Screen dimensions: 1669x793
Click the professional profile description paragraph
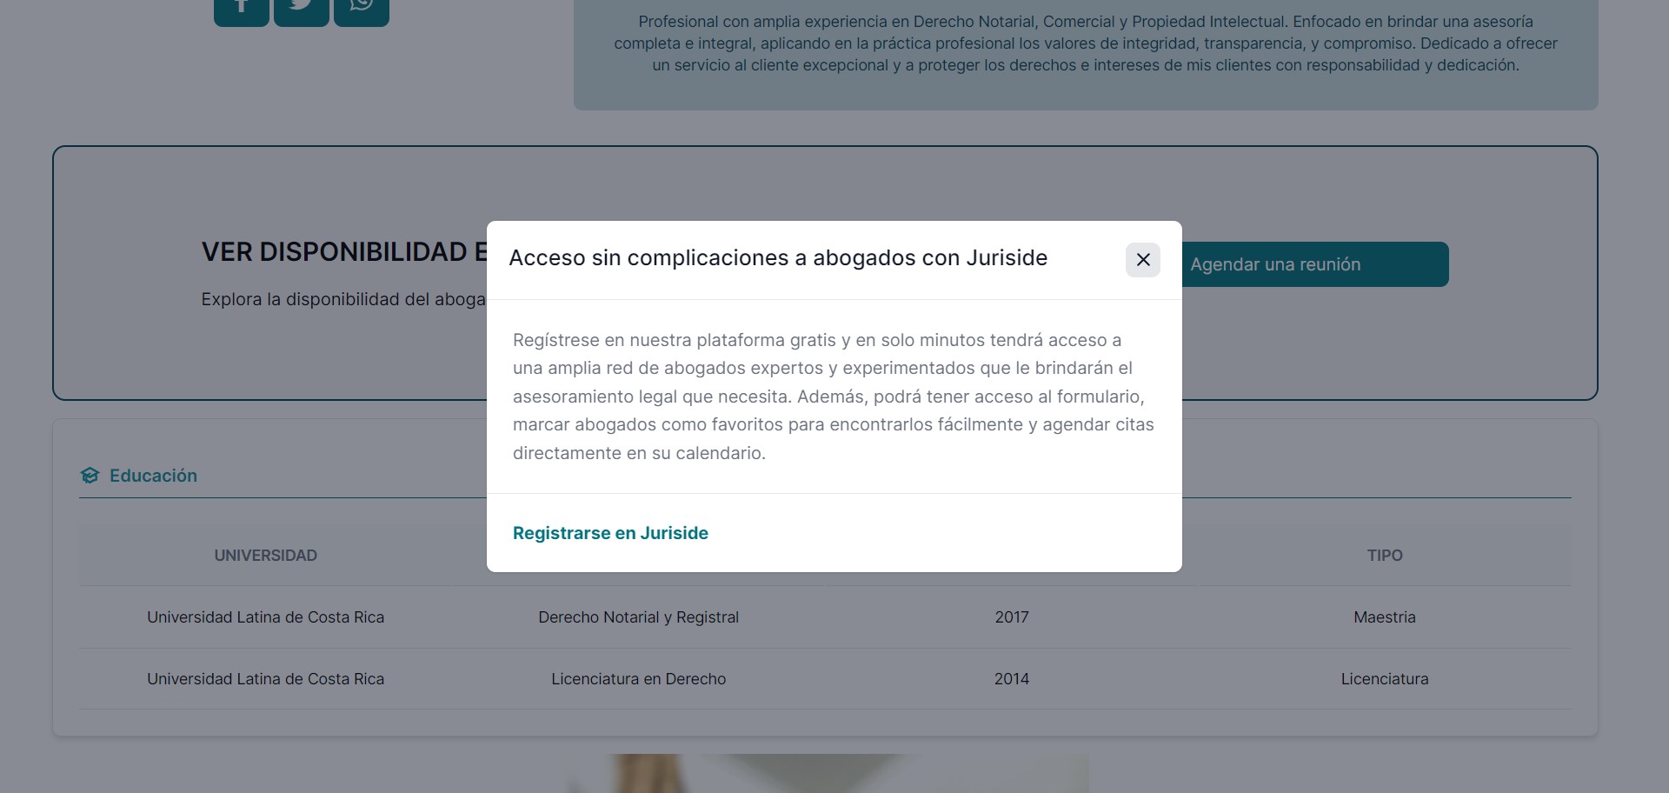1086,43
